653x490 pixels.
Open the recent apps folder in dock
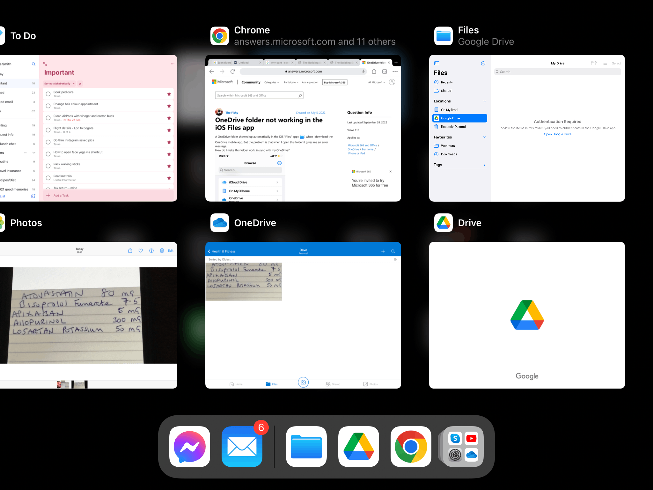point(463,446)
